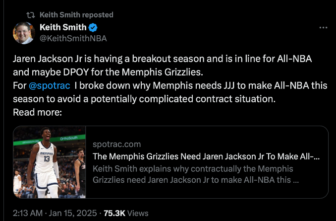Image resolution: width=336 pixels, height=221 pixels.
Task: Click the card description starting "Keith Smith explains"
Action: (195, 174)
